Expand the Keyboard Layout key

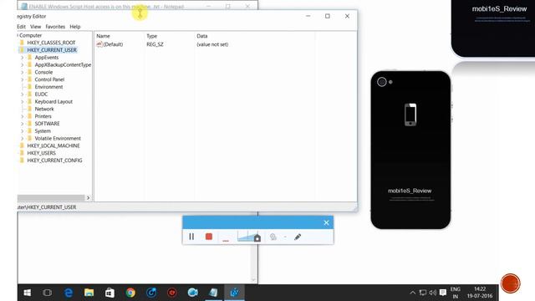point(23,102)
